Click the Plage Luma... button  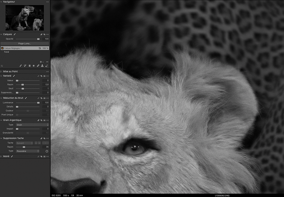24,43
